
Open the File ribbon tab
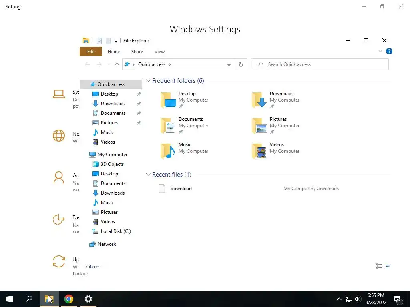pos(91,52)
